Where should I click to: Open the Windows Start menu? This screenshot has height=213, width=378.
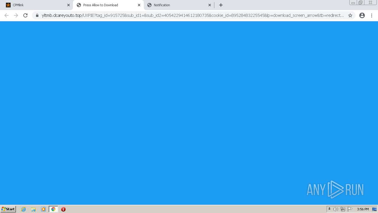[x=8, y=209]
